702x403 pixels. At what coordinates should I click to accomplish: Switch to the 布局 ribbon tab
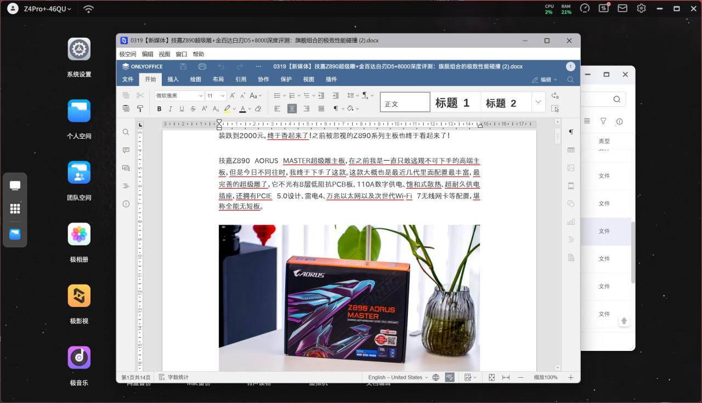(x=218, y=79)
